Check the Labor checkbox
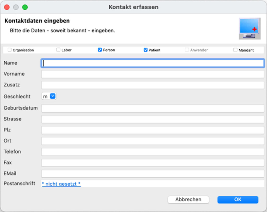267x212 pixels. tap(58, 50)
